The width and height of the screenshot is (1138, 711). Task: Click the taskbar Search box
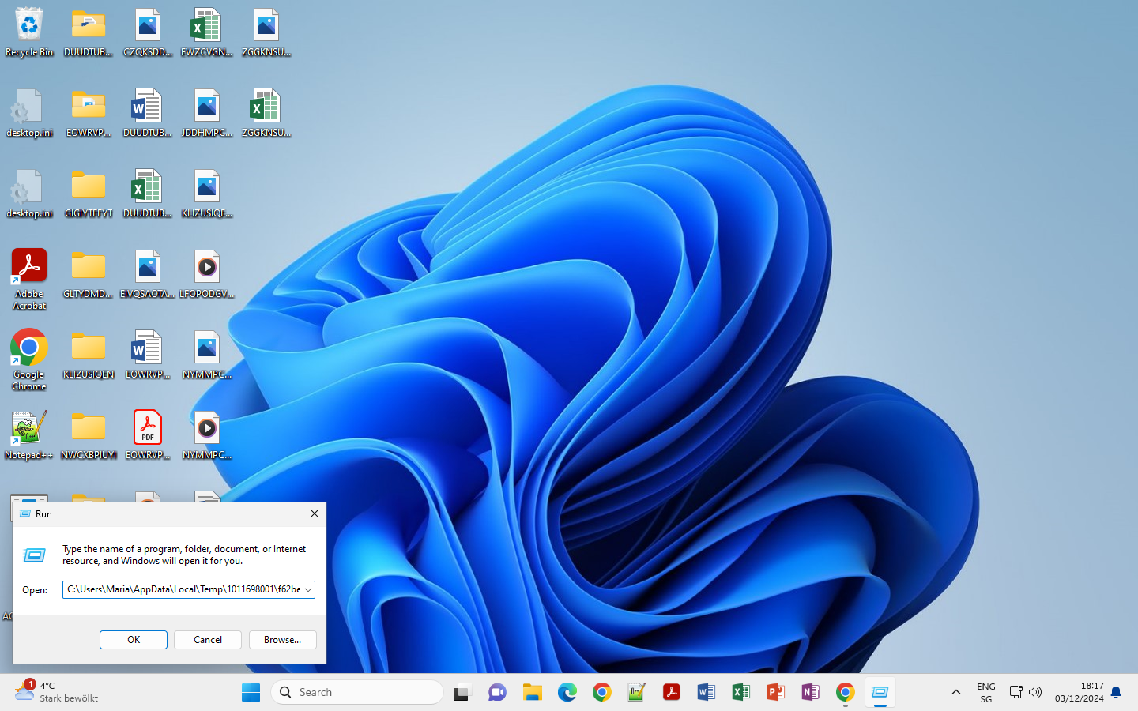pyautogui.click(x=357, y=693)
